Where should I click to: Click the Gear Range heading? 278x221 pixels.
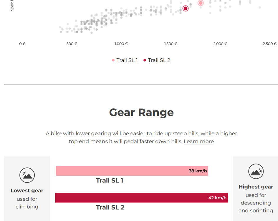[x=141, y=112]
